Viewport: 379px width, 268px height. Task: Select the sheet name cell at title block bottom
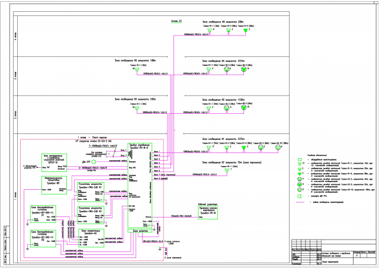coord(337,261)
